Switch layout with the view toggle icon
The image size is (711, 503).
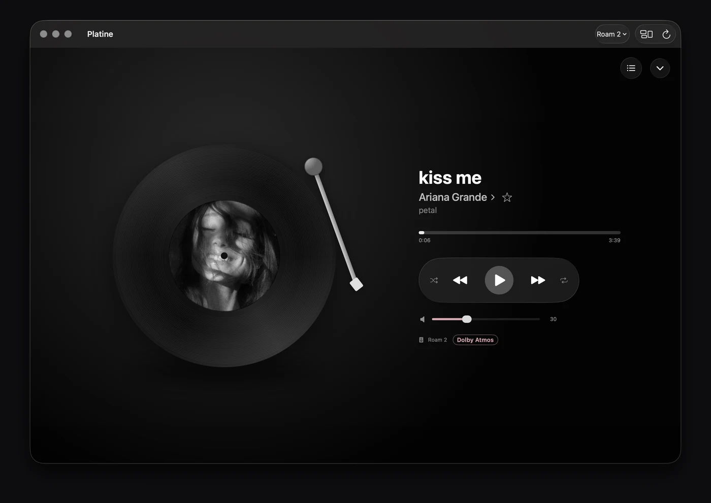647,34
